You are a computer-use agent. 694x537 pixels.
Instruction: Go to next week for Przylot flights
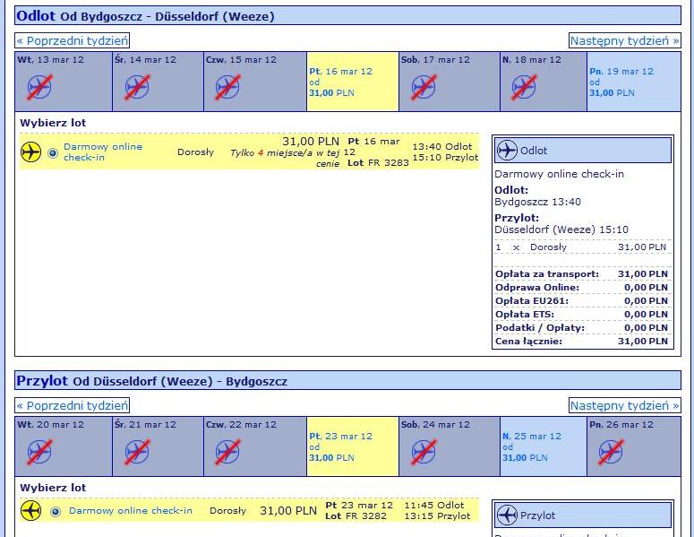tap(624, 405)
